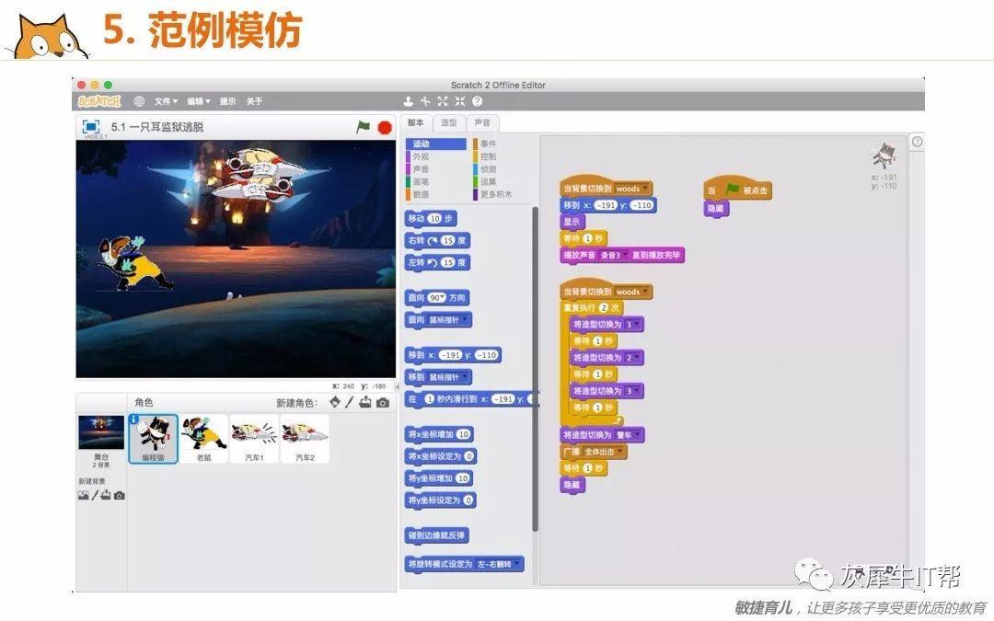Click the green flag above the stage

point(363,127)
